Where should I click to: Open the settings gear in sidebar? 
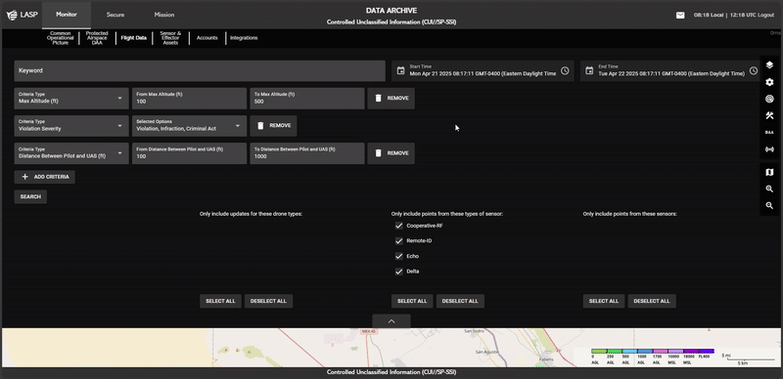pos(769,82)
